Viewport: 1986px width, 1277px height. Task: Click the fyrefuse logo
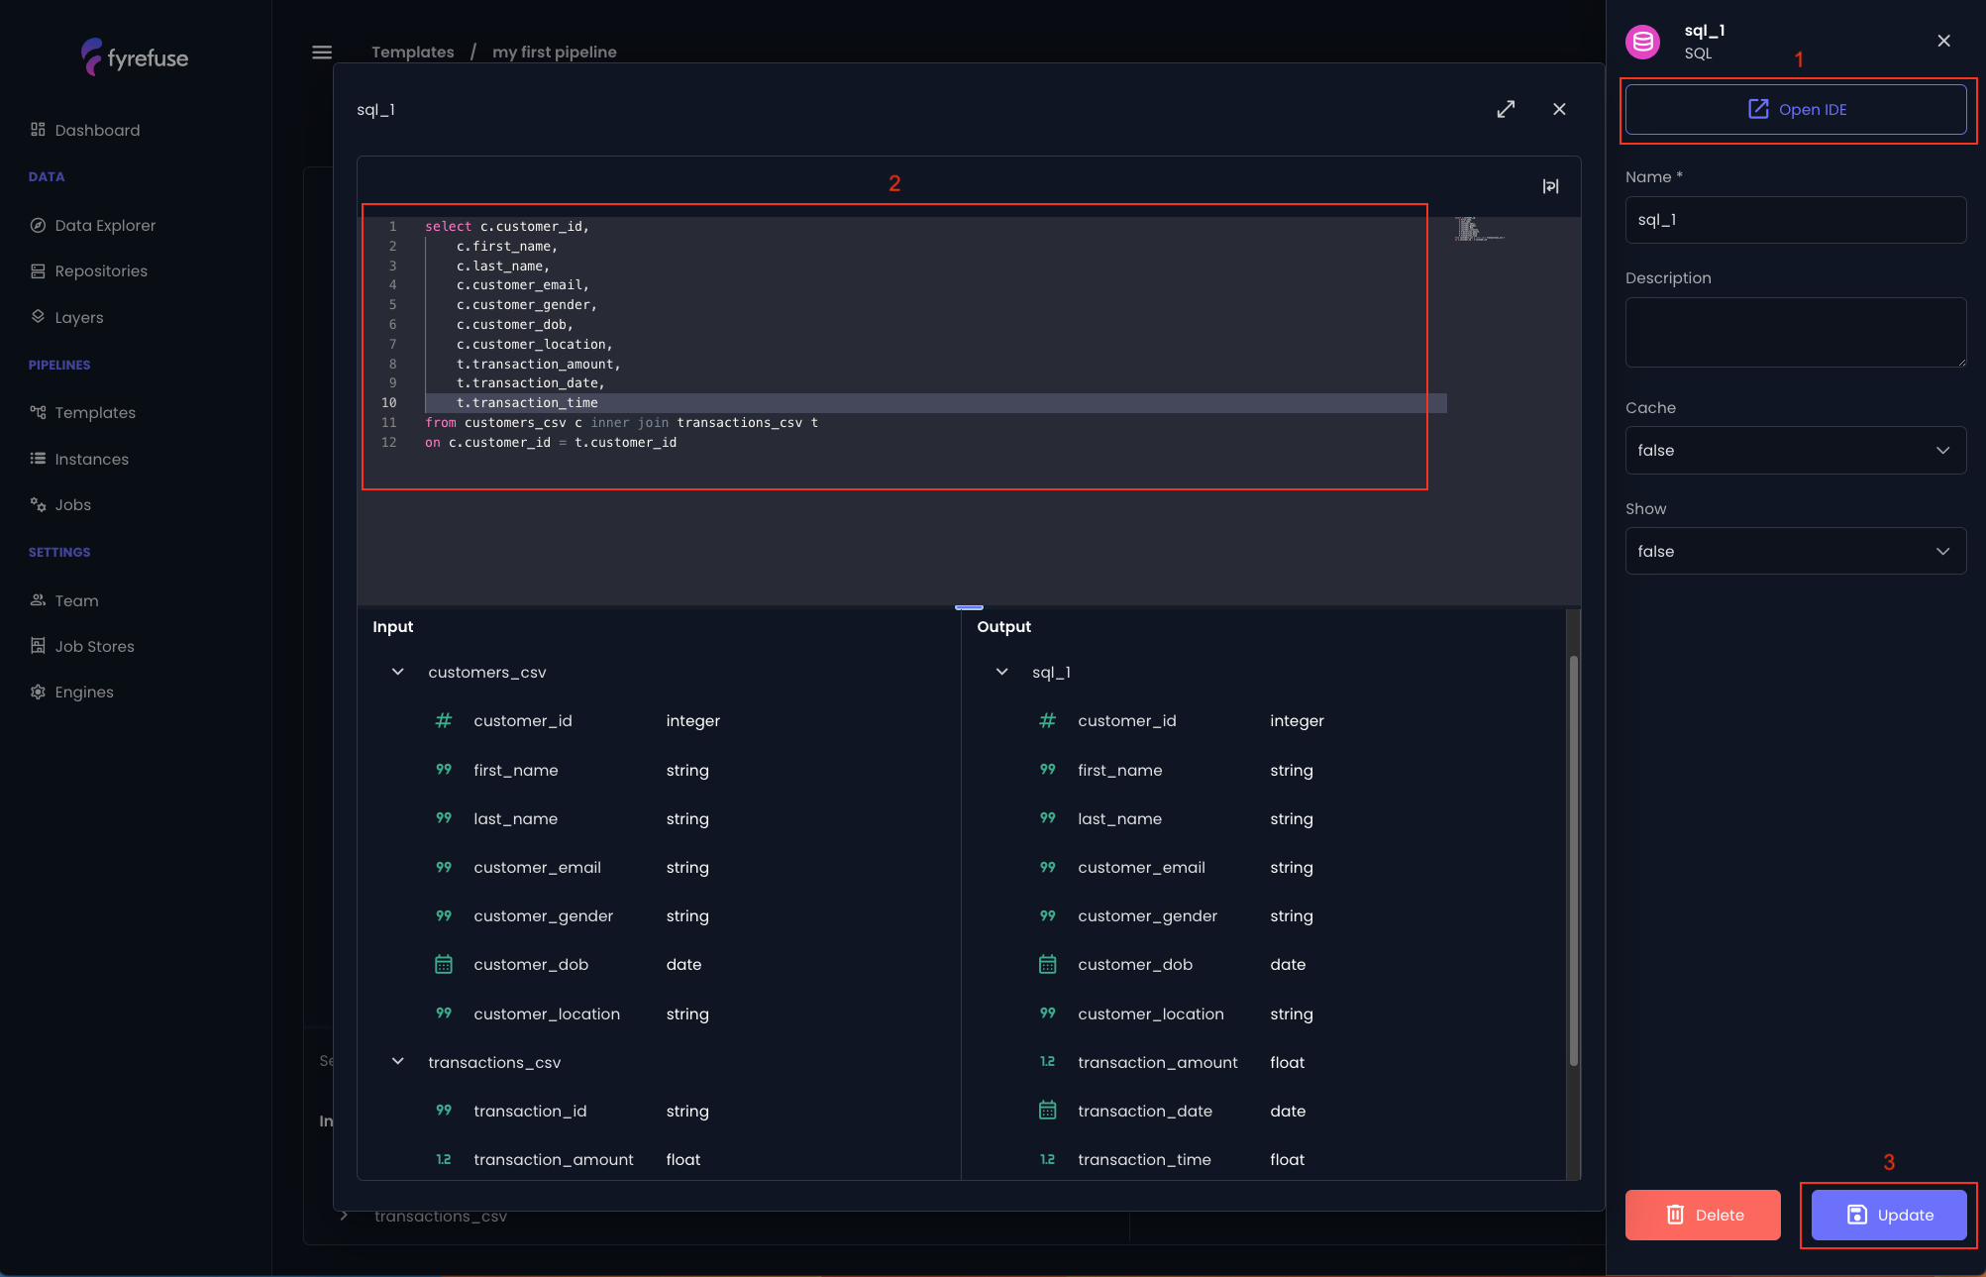(x=135, y=57)
